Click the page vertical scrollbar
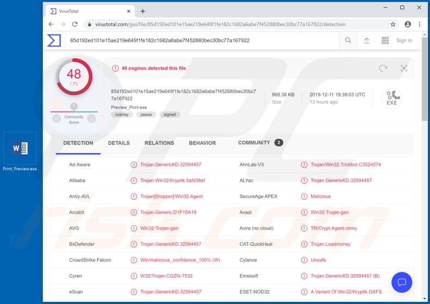The height and width of the screenshot is (304, 430). click(425, 79)
